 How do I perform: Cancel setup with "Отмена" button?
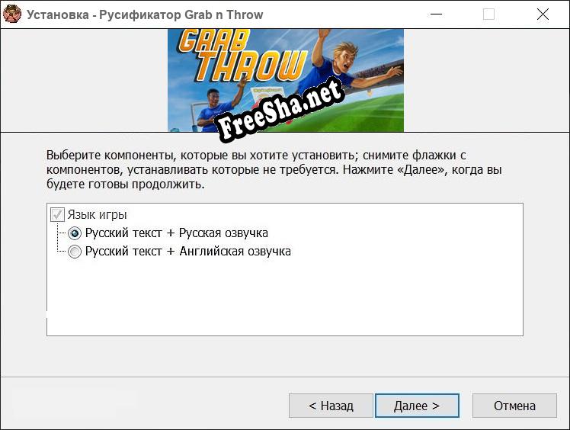click(x=514, y=406)
